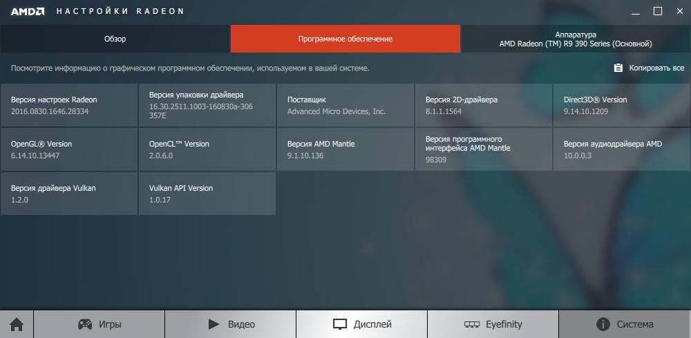Viewport: 691px width, 338px height.
Task: Click the clipboard icon beside Копировать все
Action: pos(618,68)
